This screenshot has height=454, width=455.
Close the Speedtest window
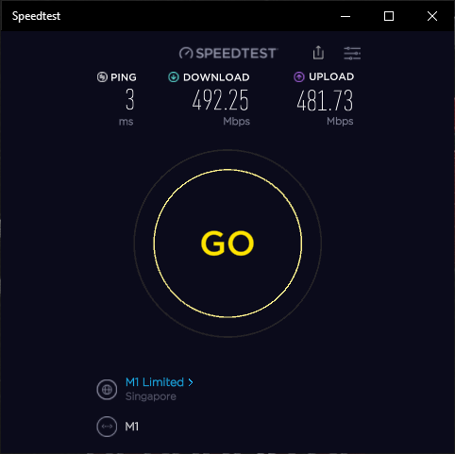(x=432, y=16)
